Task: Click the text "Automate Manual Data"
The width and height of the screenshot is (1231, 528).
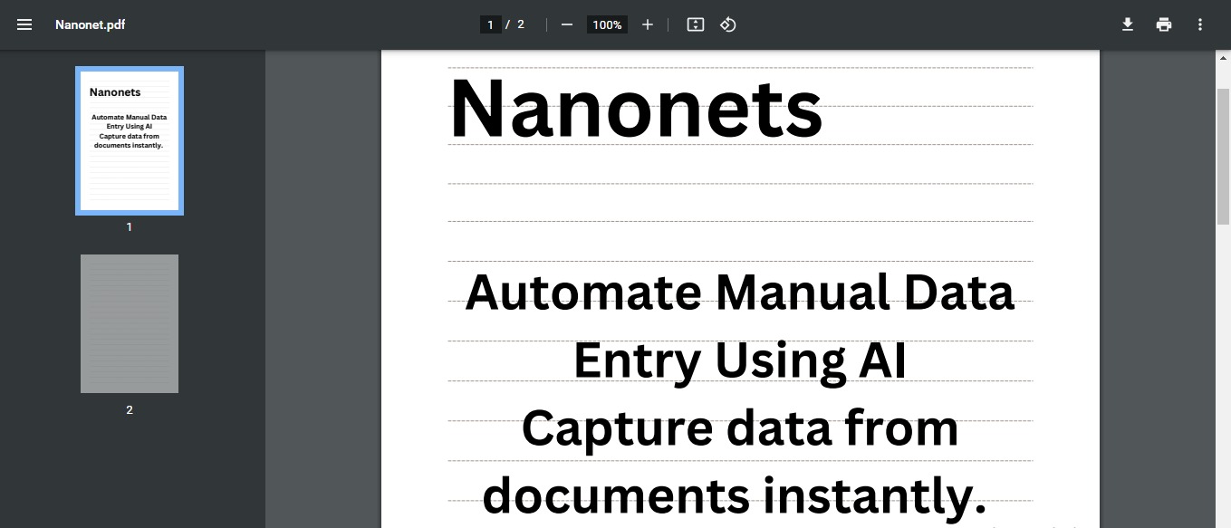Action: (739, 292)
